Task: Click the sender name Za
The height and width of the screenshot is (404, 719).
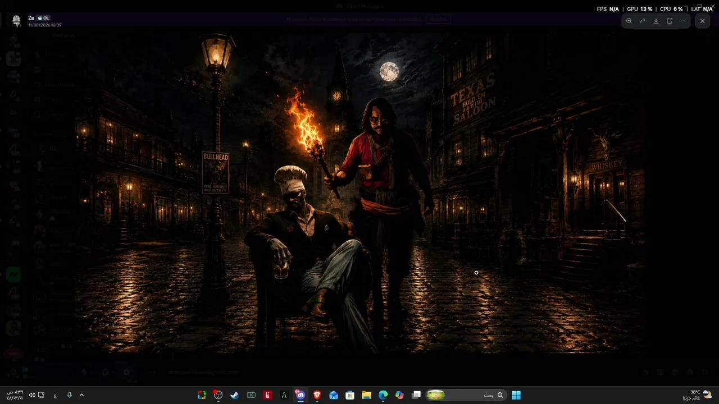Action: point(31,18)
